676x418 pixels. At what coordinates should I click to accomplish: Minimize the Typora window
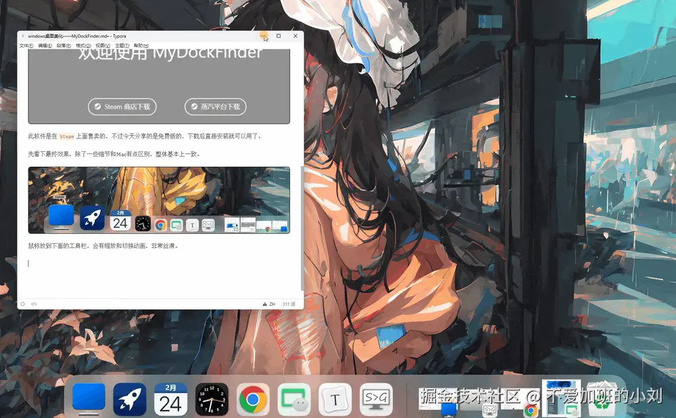[264, 36]
